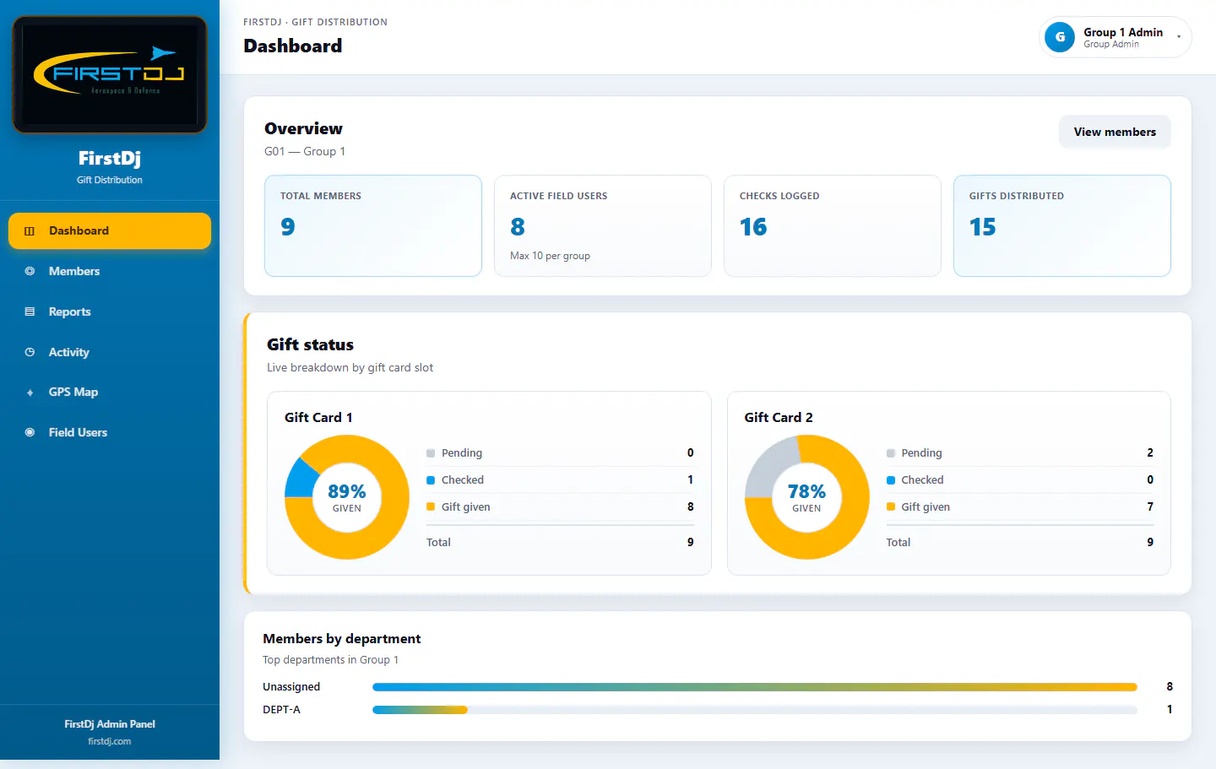Click the 'Unassigned' department label
Screen dimensions: 1216x769
291,686
